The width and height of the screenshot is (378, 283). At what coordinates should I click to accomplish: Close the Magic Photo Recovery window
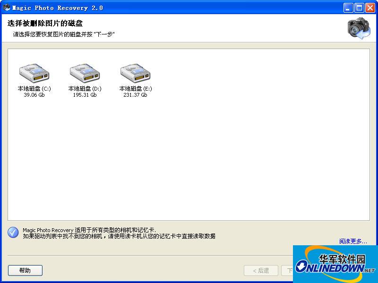[370, 8]
